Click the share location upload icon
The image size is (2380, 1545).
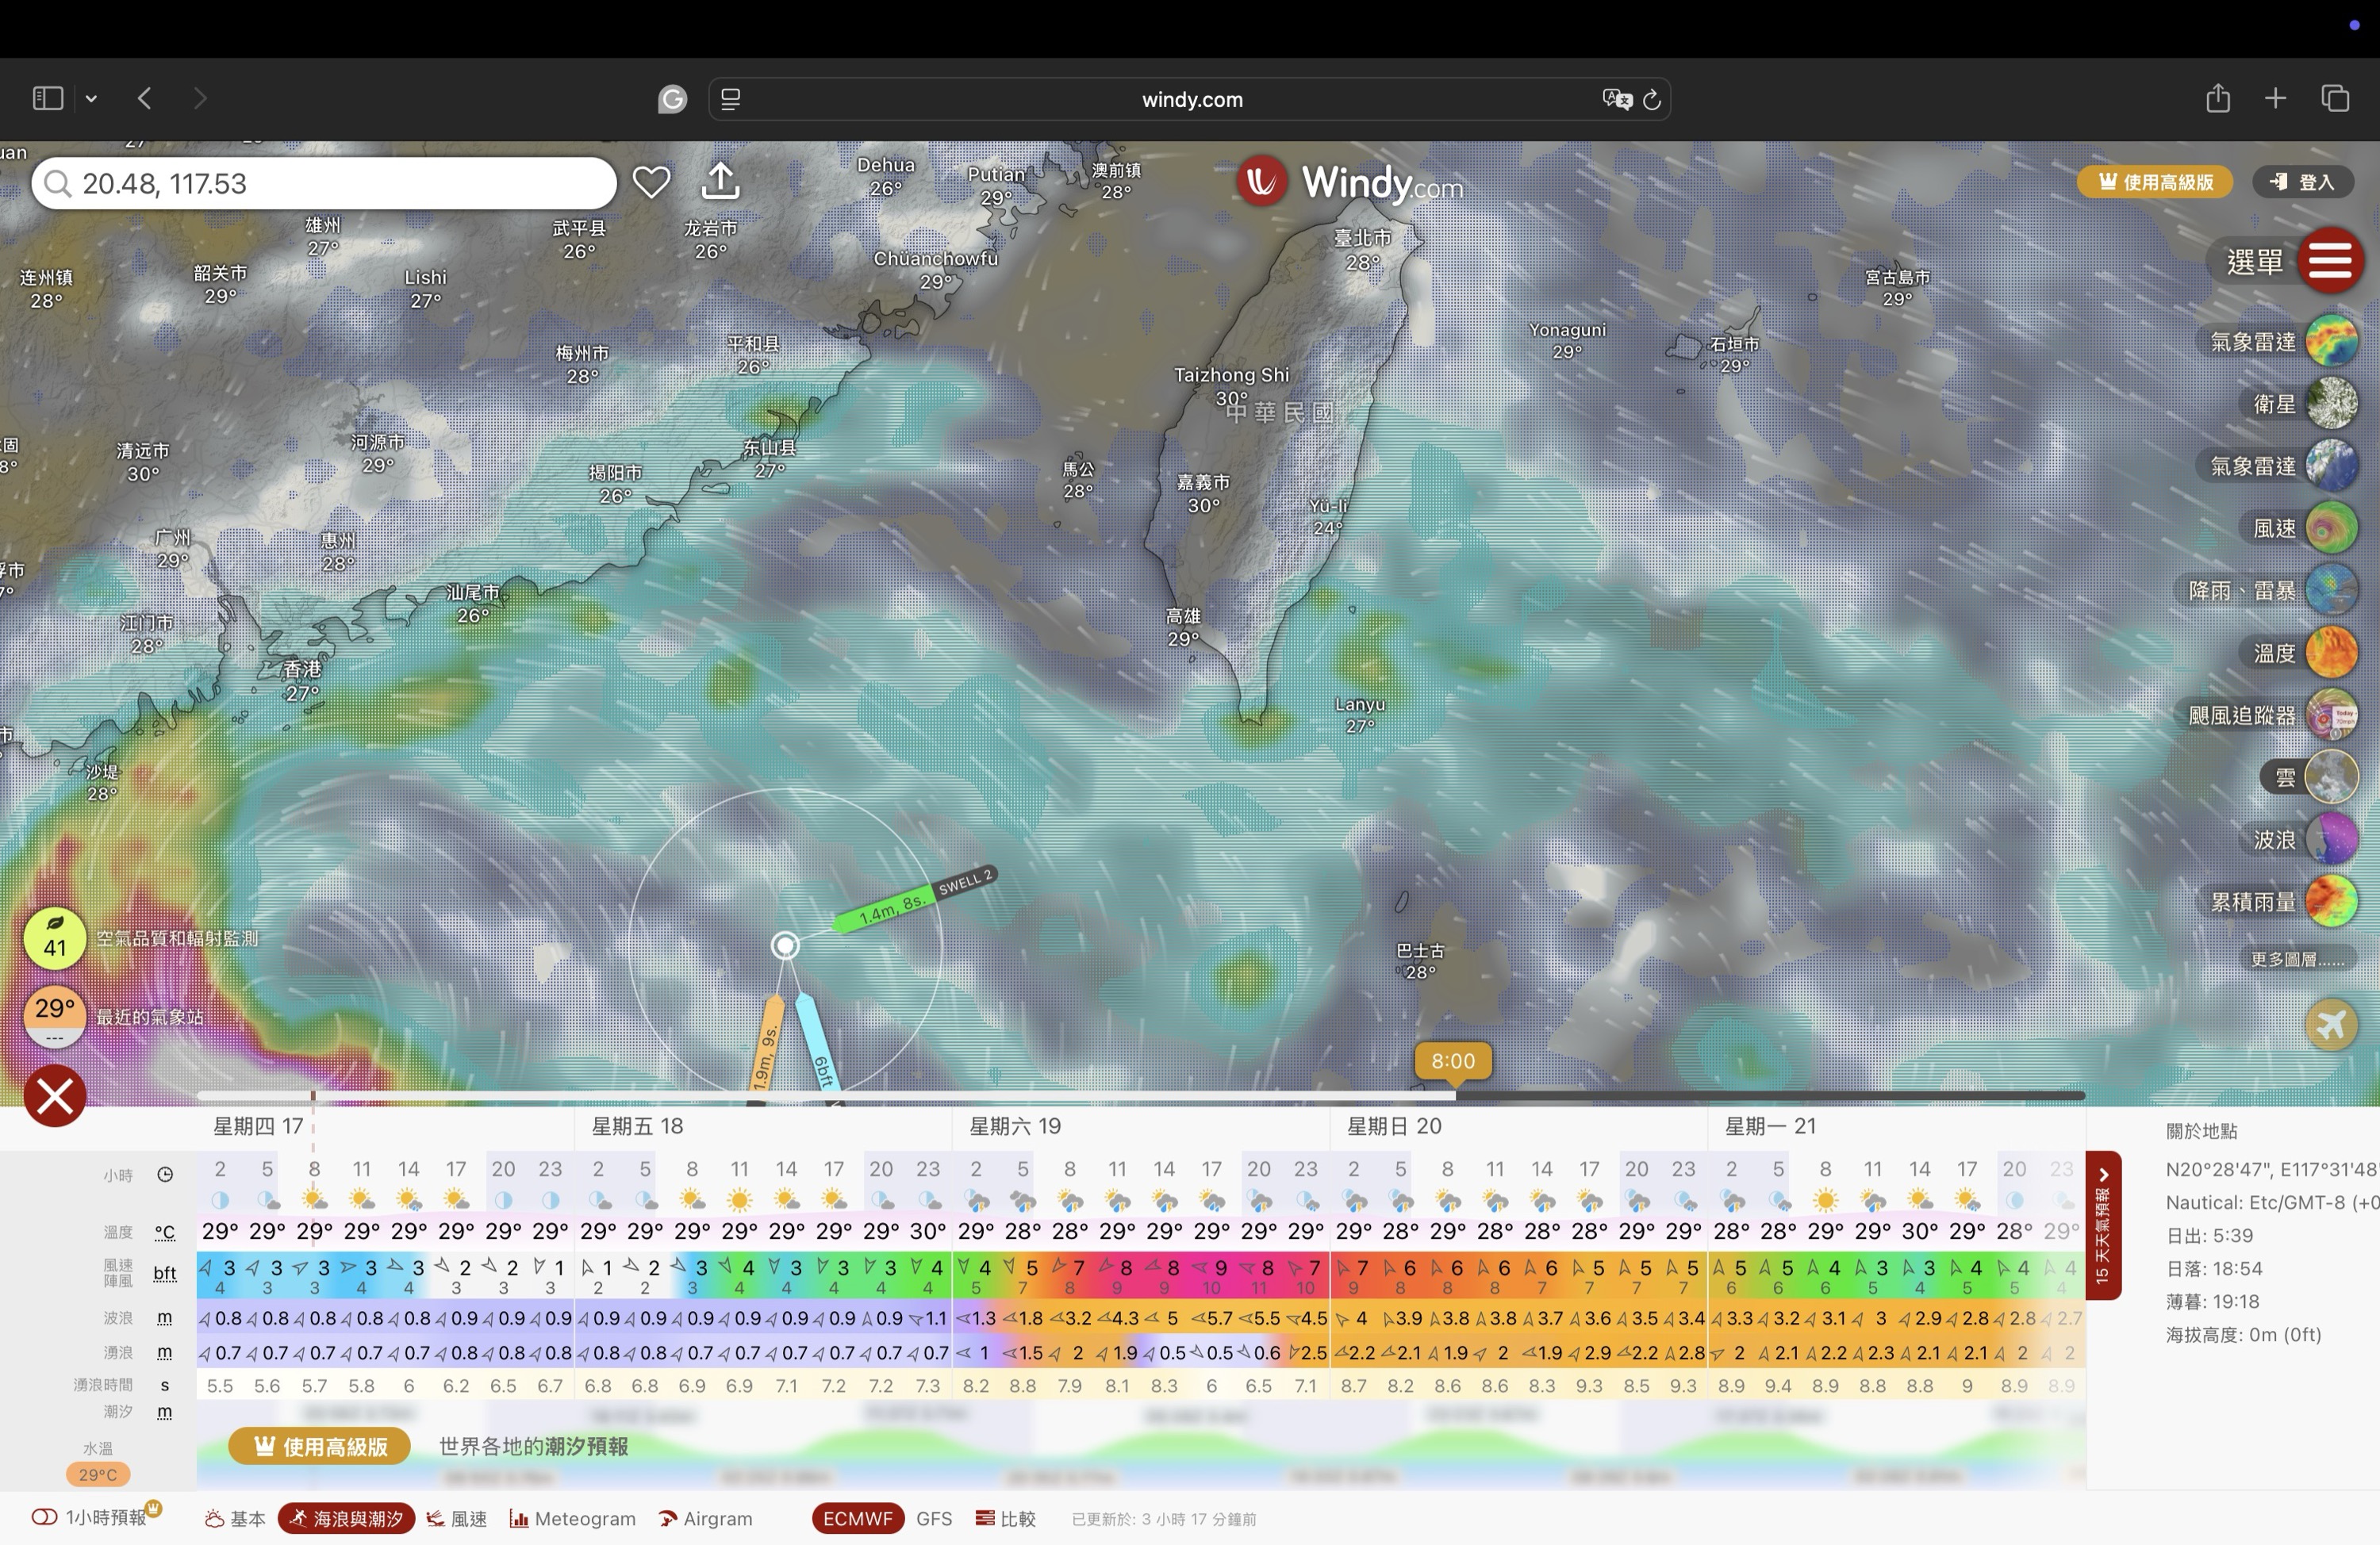(720, 182)
